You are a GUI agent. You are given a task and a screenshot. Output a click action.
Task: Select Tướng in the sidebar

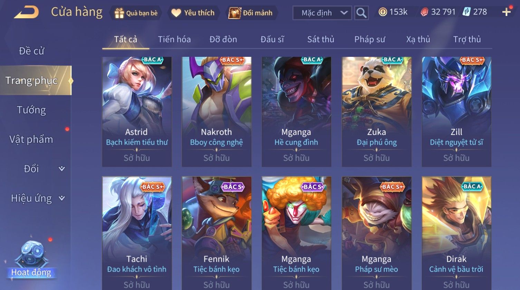(31, 110)
